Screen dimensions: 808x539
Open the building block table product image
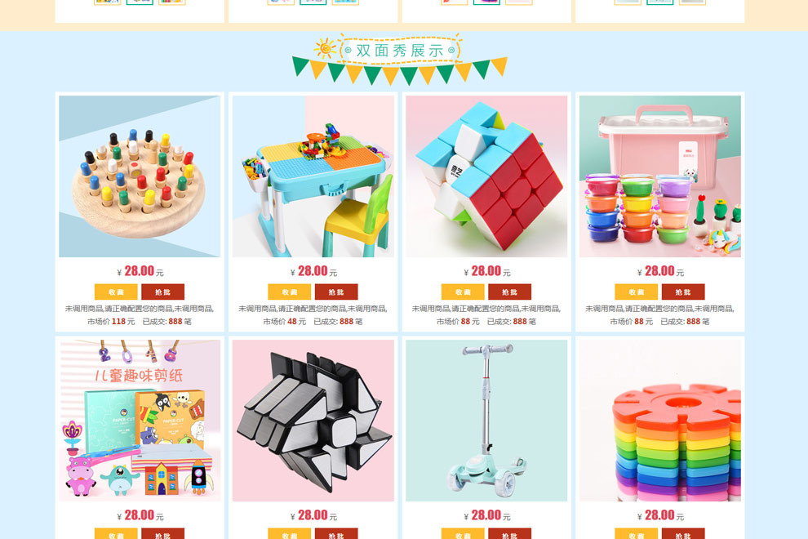[x=313, y=176]
